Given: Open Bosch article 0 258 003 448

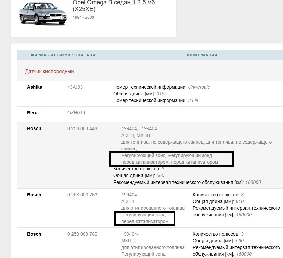Looking at the screenshot, I should pos(82,128).
